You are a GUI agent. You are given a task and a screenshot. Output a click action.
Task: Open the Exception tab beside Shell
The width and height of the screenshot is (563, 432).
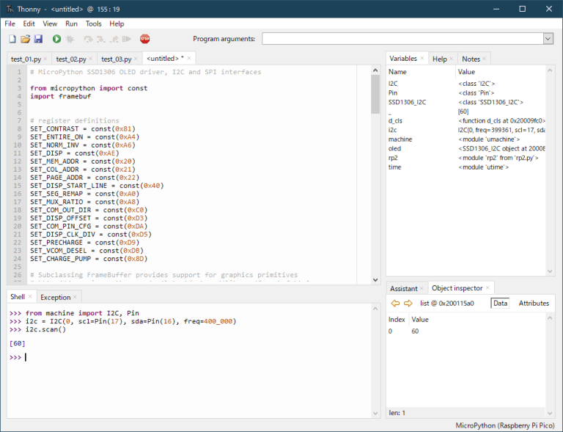[x=56, y=297]
